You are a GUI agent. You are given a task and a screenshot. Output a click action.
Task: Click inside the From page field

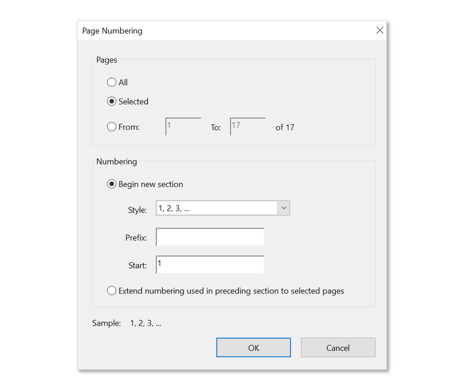pyautogui.click(x=183, y=127)
